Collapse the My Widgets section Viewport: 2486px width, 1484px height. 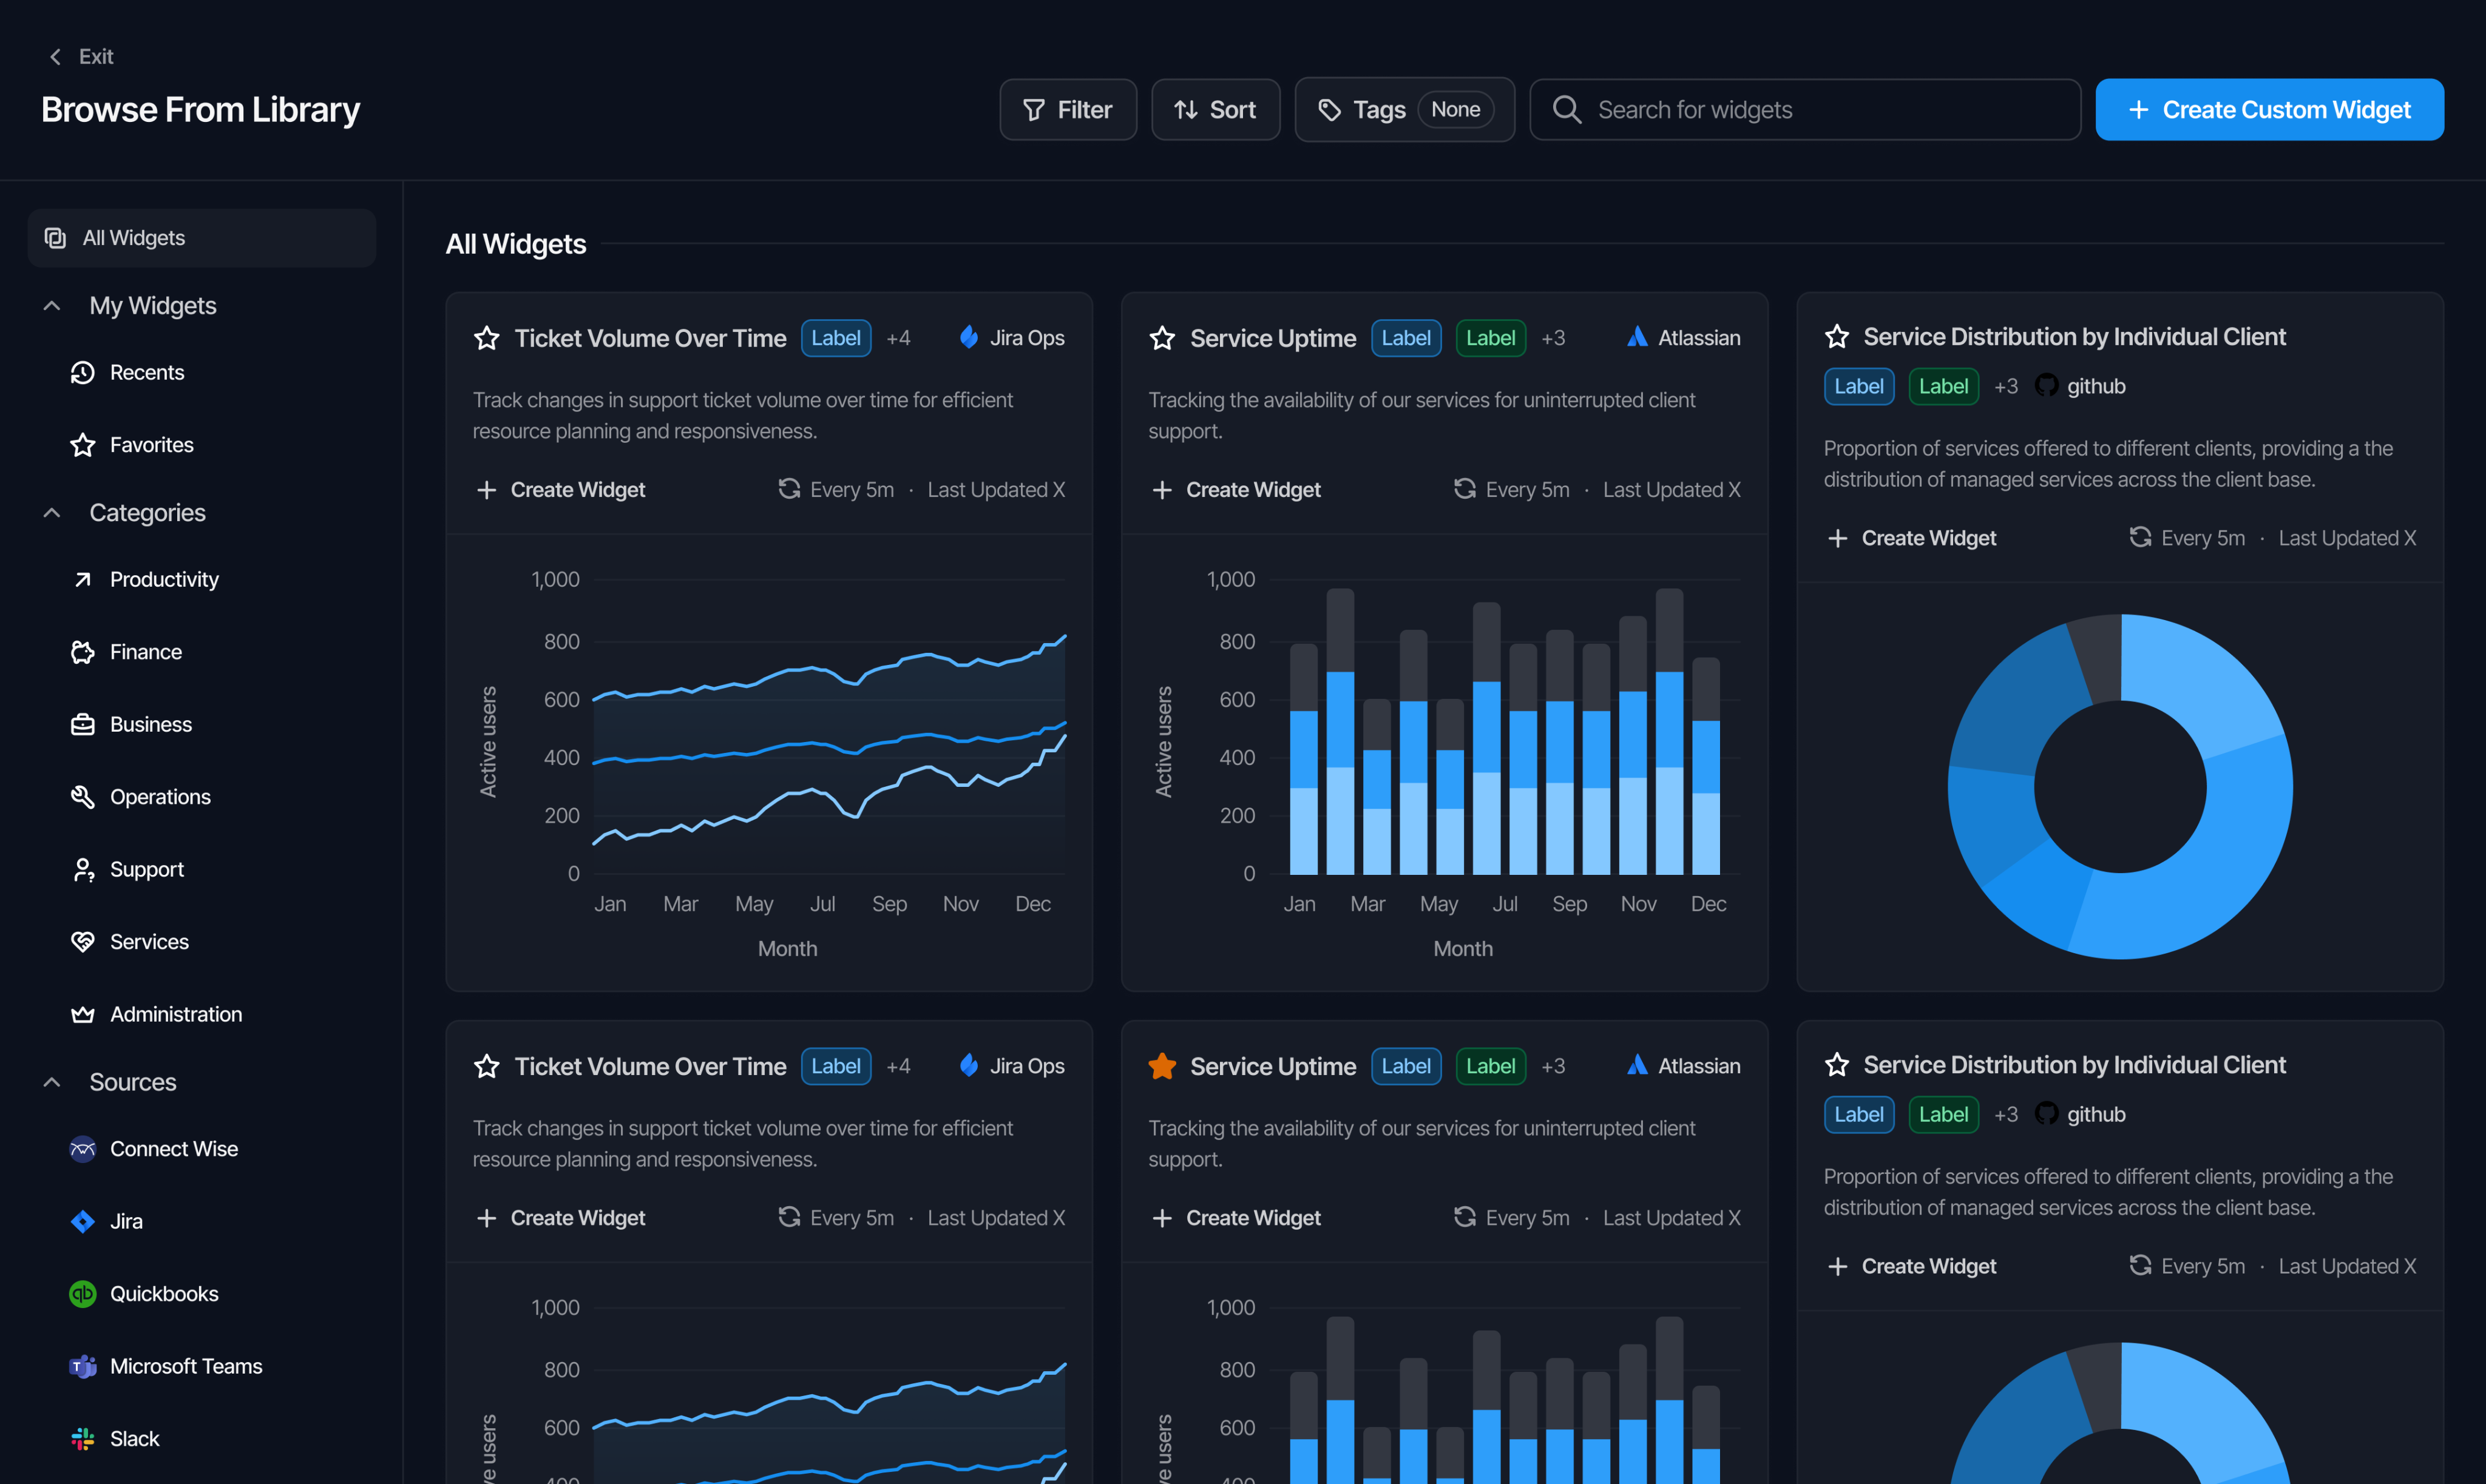pos(52,305)
